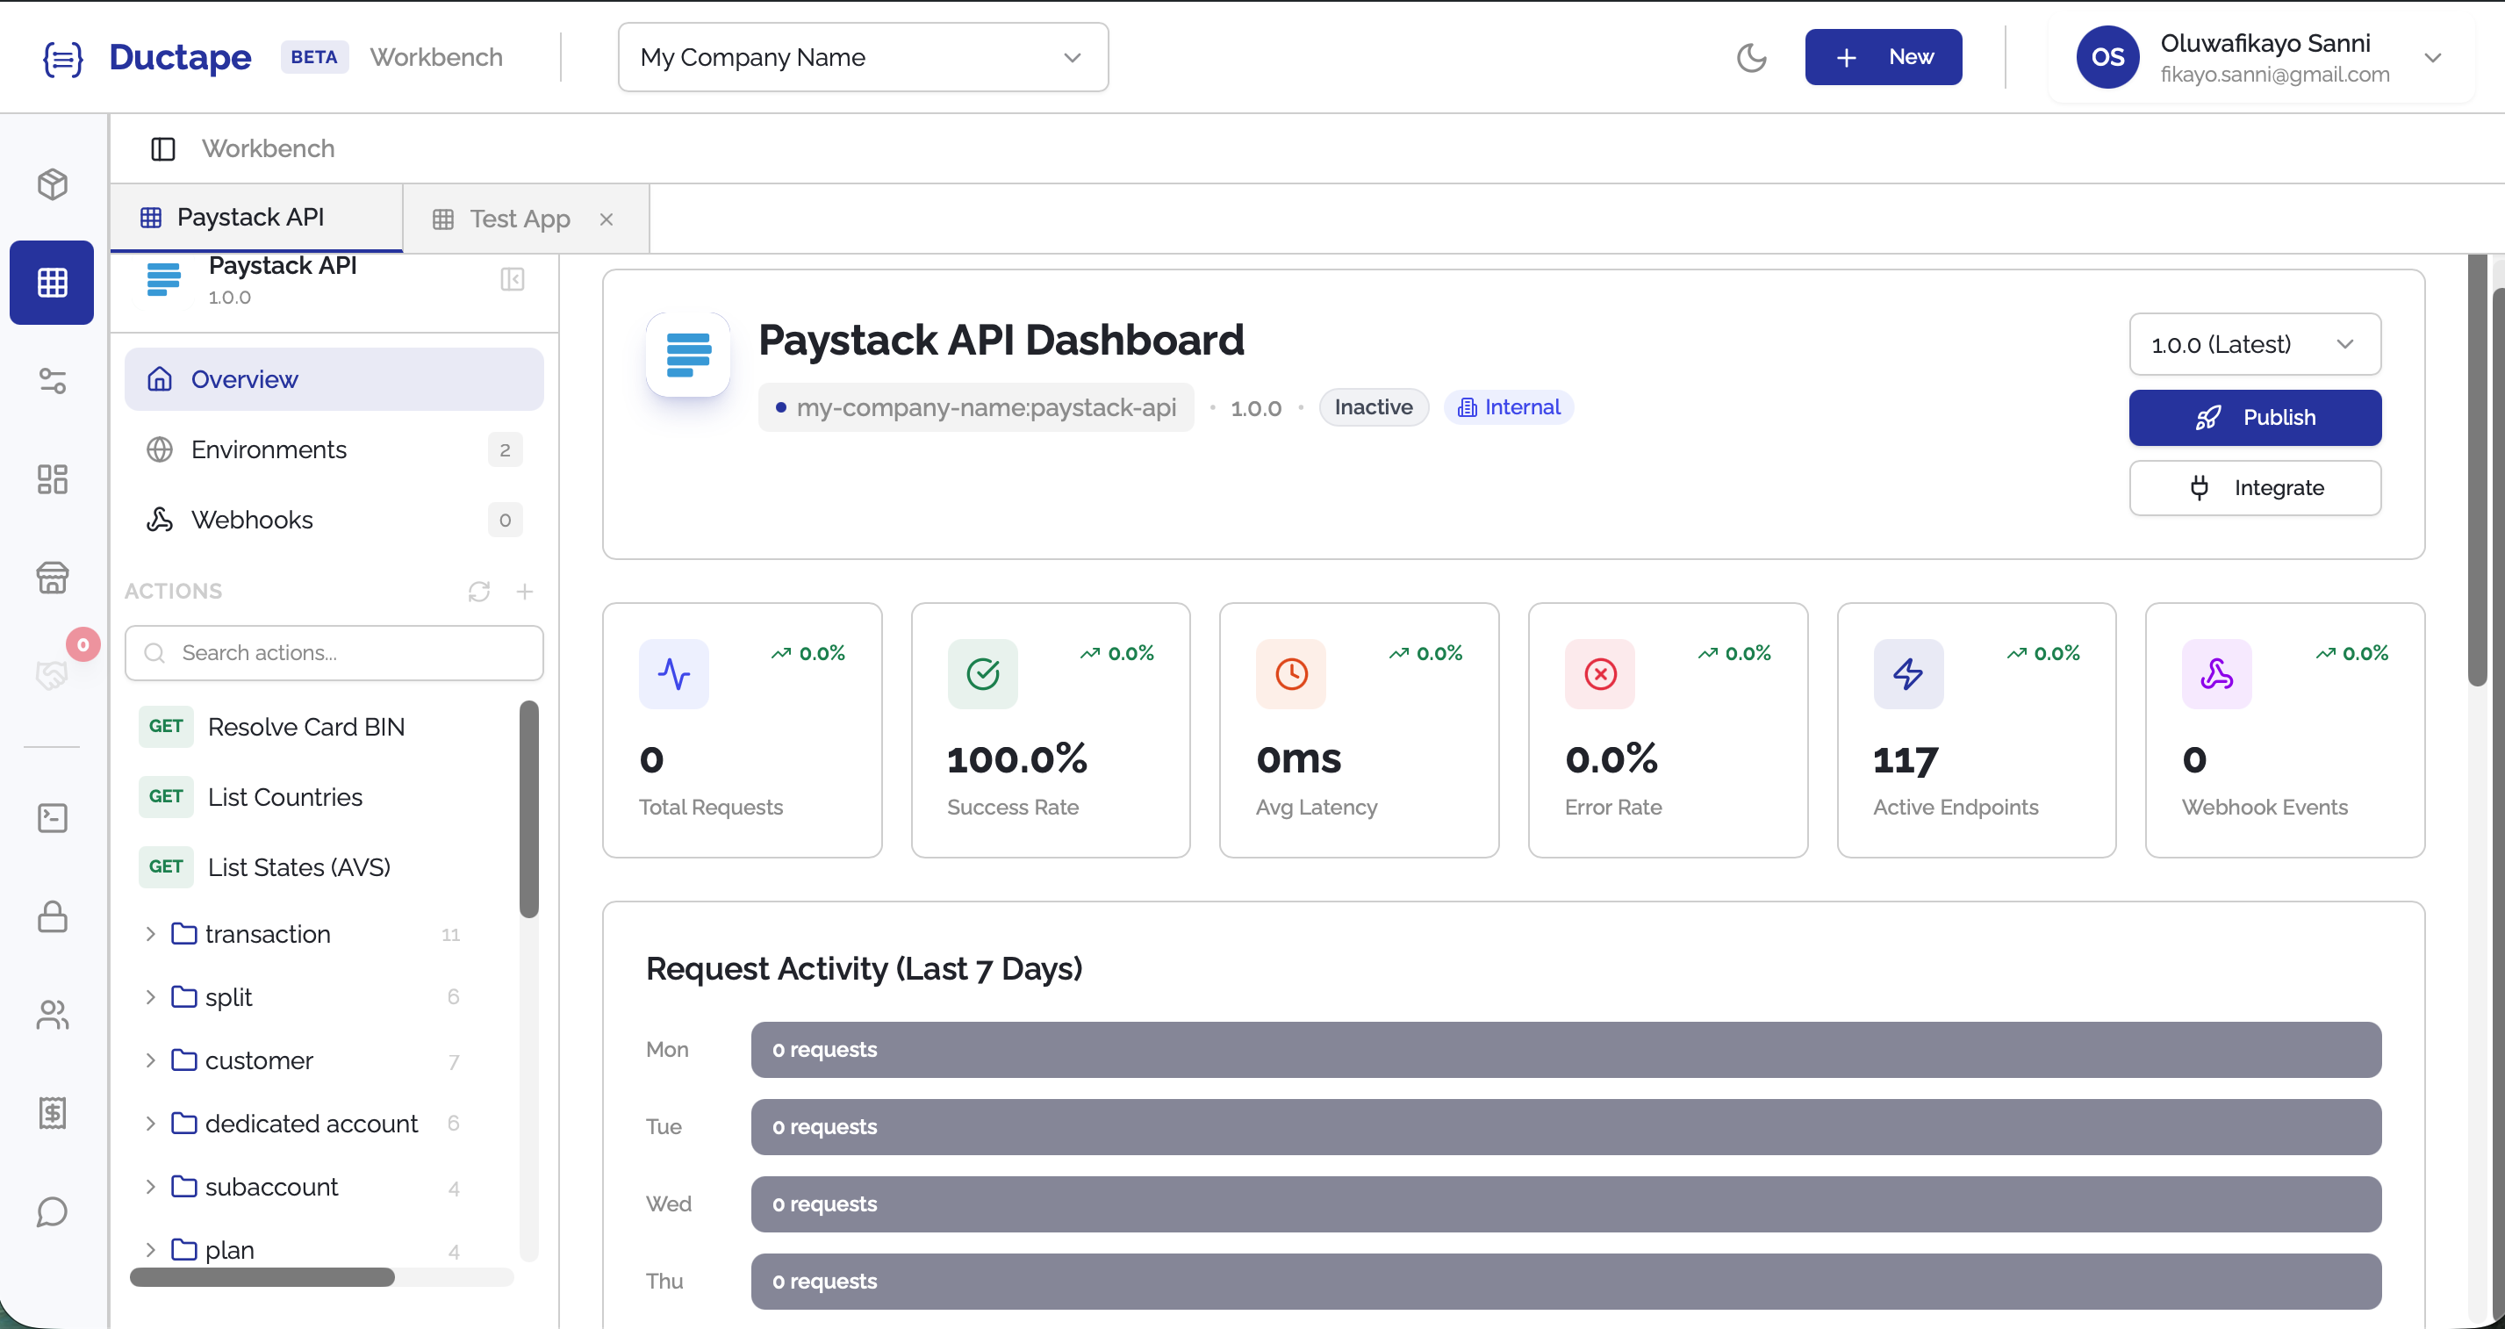Click the cube icon in the left sidebar
The height and width of the screenshot is (1329, 2505).
point(53,183)
